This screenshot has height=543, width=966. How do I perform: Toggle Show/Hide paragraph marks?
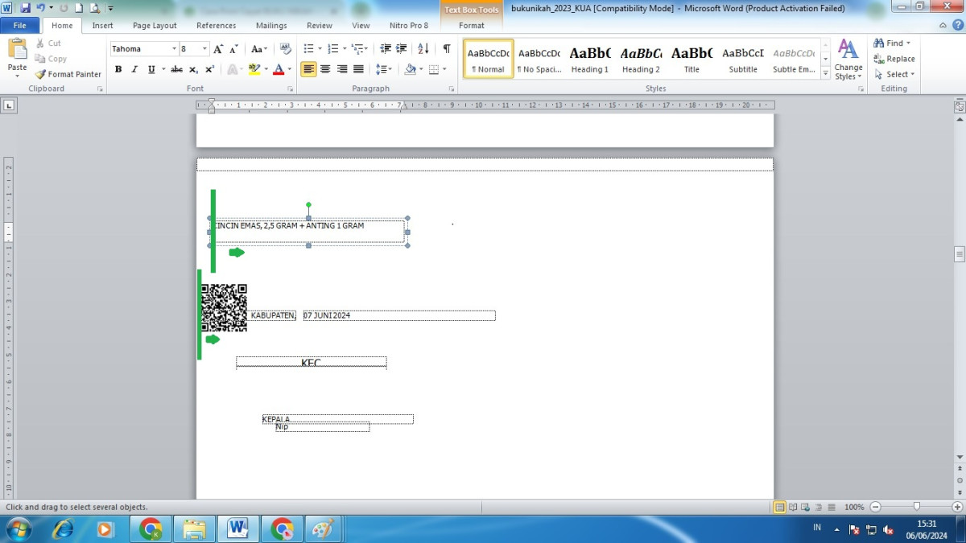click(447, 49)
